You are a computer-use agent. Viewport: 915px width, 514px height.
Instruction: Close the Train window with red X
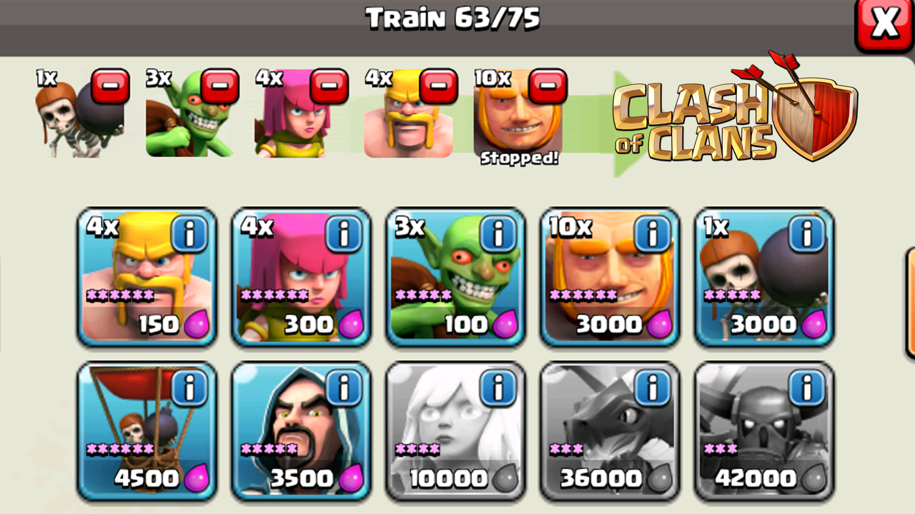tap(885, 24)
